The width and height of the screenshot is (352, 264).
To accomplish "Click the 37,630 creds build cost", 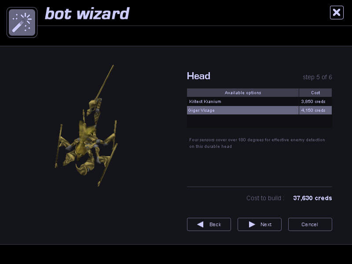I will (312, 198).
